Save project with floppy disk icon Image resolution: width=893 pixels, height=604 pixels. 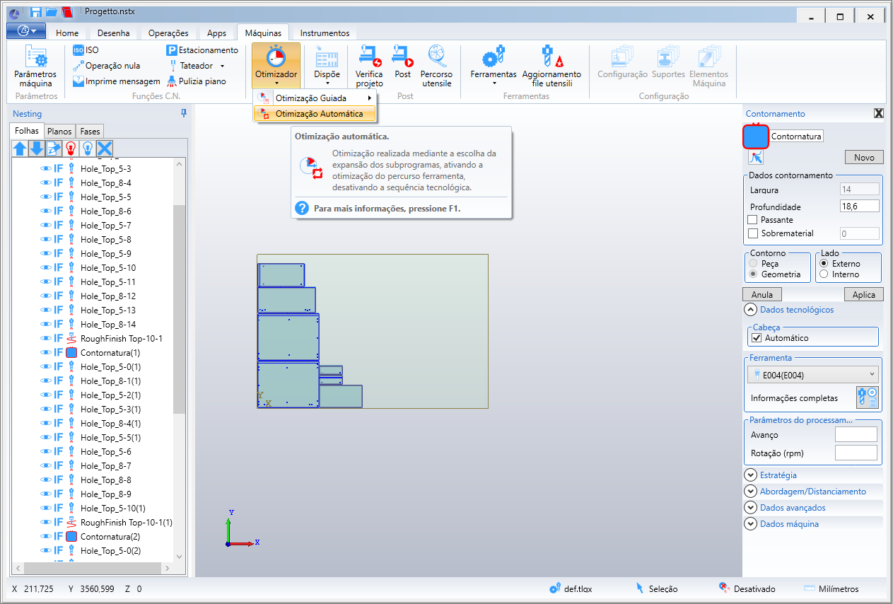point(36,12)
